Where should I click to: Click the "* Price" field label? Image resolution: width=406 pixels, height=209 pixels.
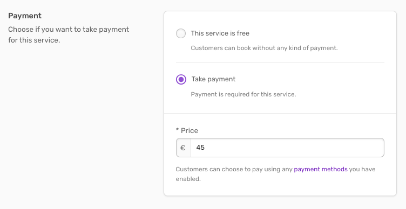pyautogui.click(x=187, y=130)
